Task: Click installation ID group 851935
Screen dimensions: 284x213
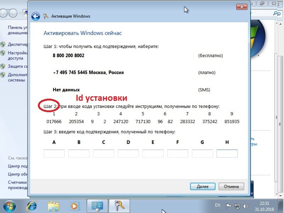Action: coord(232,121)
